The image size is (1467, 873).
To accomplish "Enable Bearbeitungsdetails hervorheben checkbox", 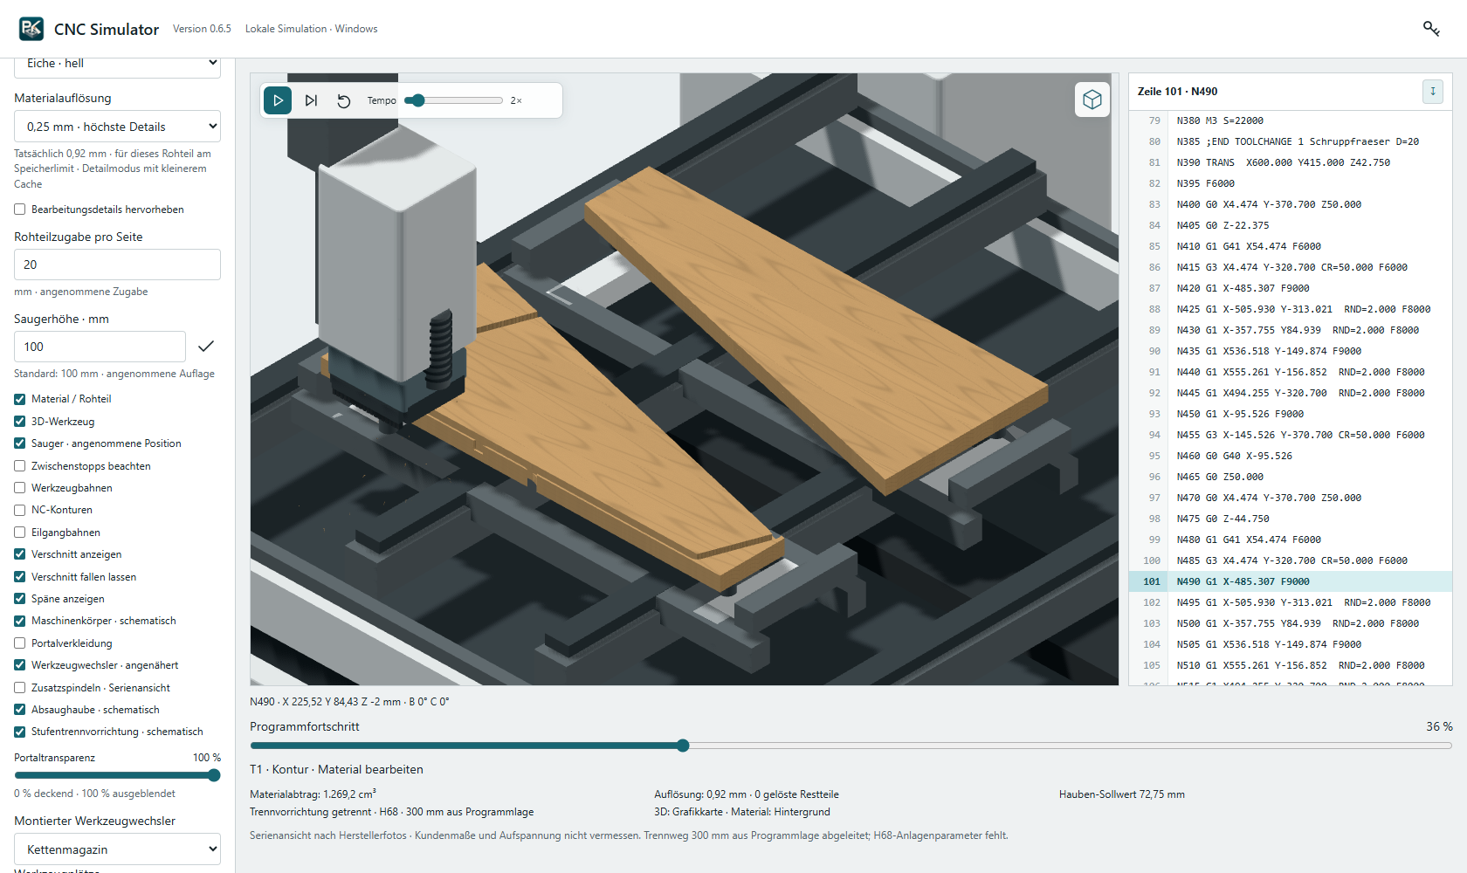I will click(19, 210).
